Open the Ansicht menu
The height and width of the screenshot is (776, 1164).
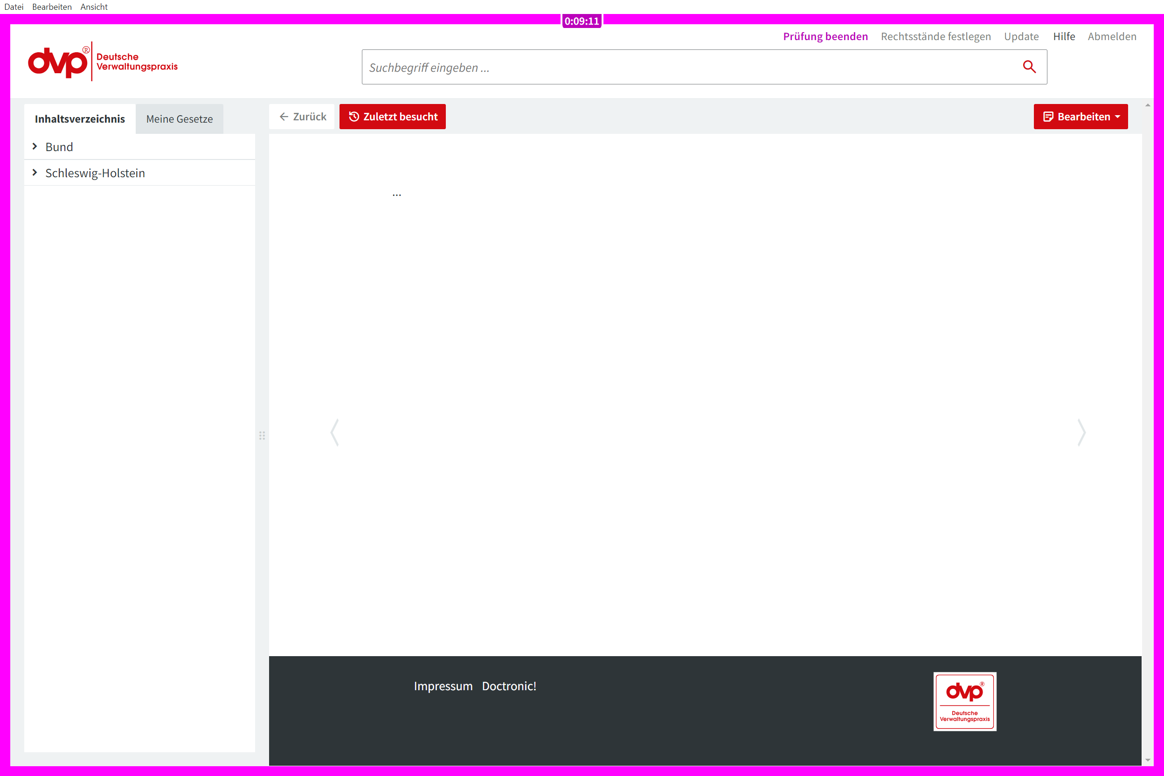(94, 7)
